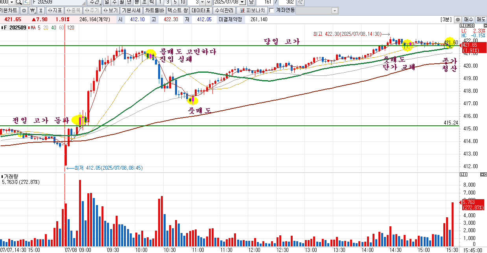This screenshot has height=253, width=487.
Task: Open the chart settings gear icon
Action: click(24, 10)
